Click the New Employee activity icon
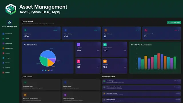 (x=104, y=100)
